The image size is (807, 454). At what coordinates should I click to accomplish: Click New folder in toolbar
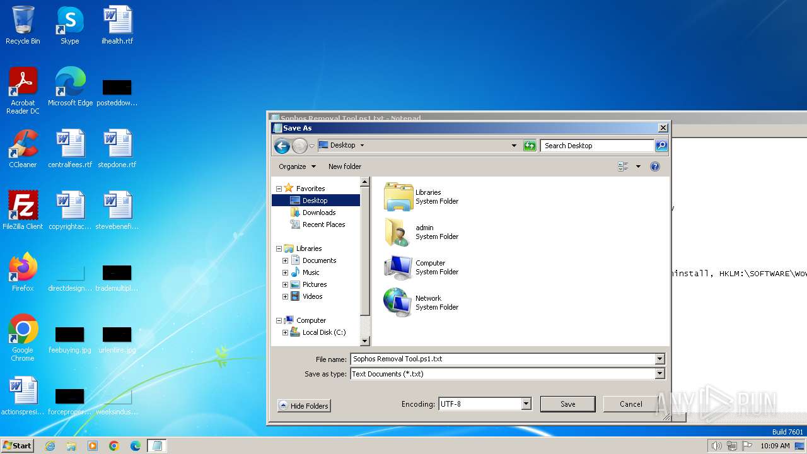[345, 166]
